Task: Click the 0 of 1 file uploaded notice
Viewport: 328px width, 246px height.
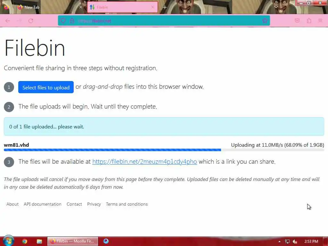Action: pos(164,127)
